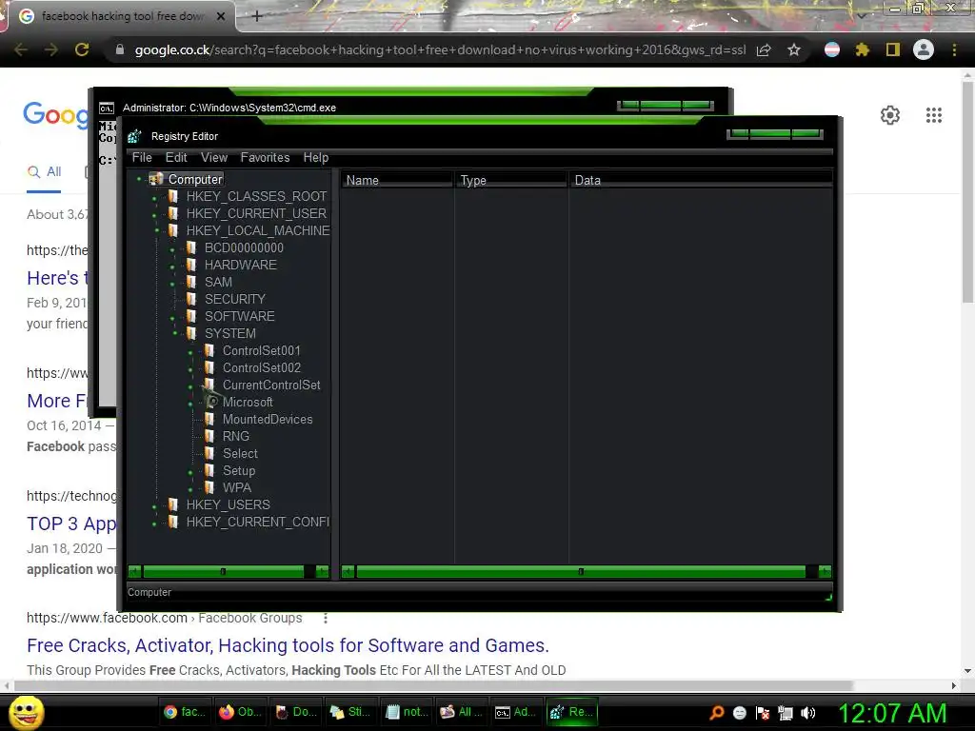
Task: Click the ControlSet002 folder icon
Action: 209,367
